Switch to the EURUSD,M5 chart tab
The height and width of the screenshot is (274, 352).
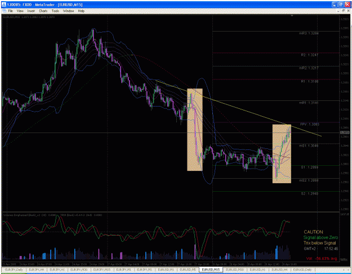click(188, 269)
